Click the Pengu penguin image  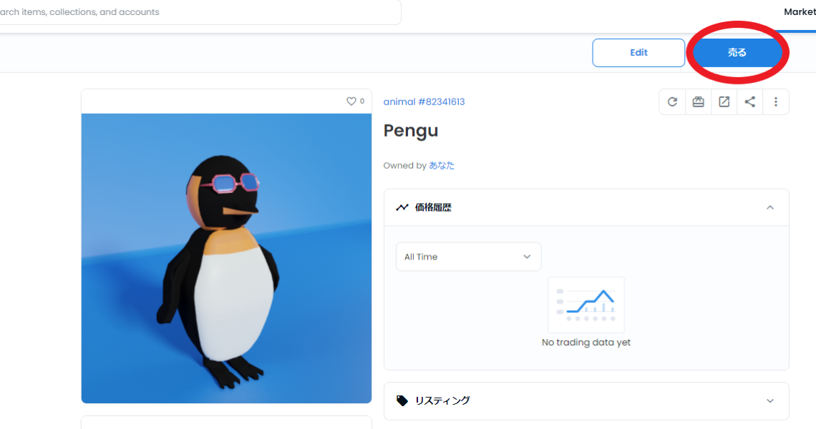[x=226, y=258]
